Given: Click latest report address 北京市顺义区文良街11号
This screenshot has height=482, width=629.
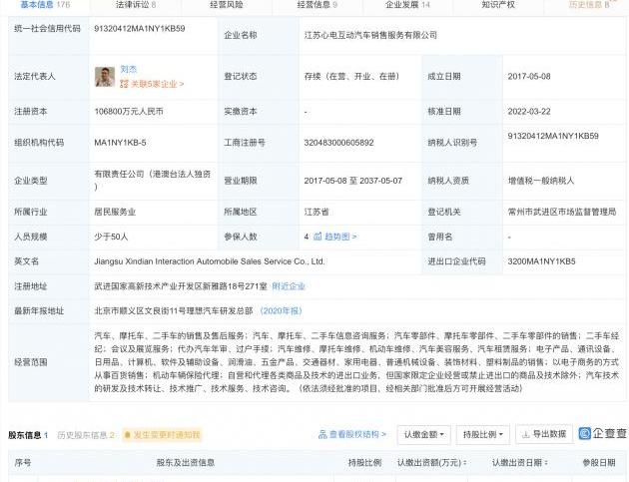Looking at the screenshot, I should tap(174, 310).
